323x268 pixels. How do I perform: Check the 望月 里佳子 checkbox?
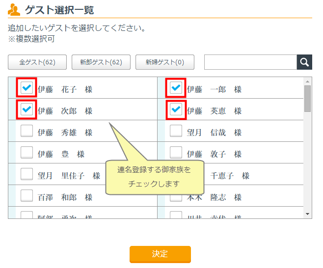click(x=27, y=175)
